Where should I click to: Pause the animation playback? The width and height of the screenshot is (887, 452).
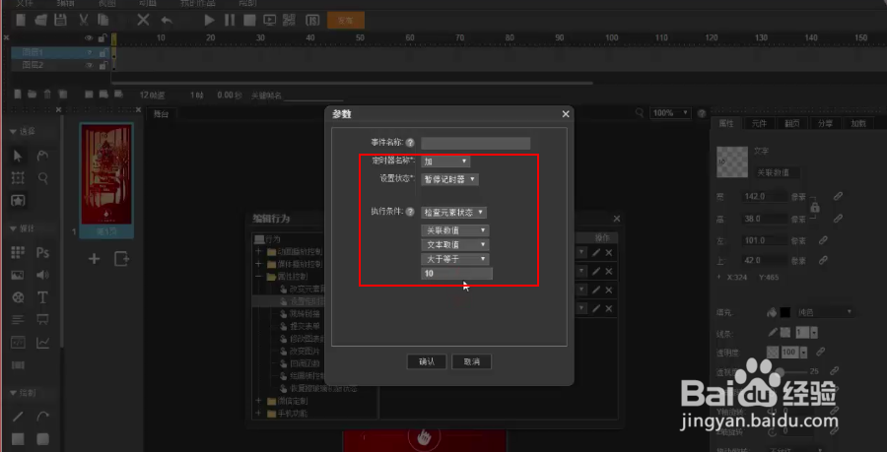pyautogui.click(x=229, y=21)
